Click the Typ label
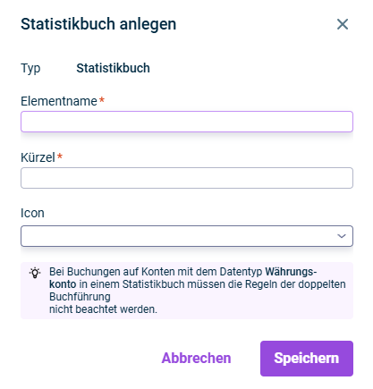This screenshot has height=389, width=373. (x=30, y=69)
